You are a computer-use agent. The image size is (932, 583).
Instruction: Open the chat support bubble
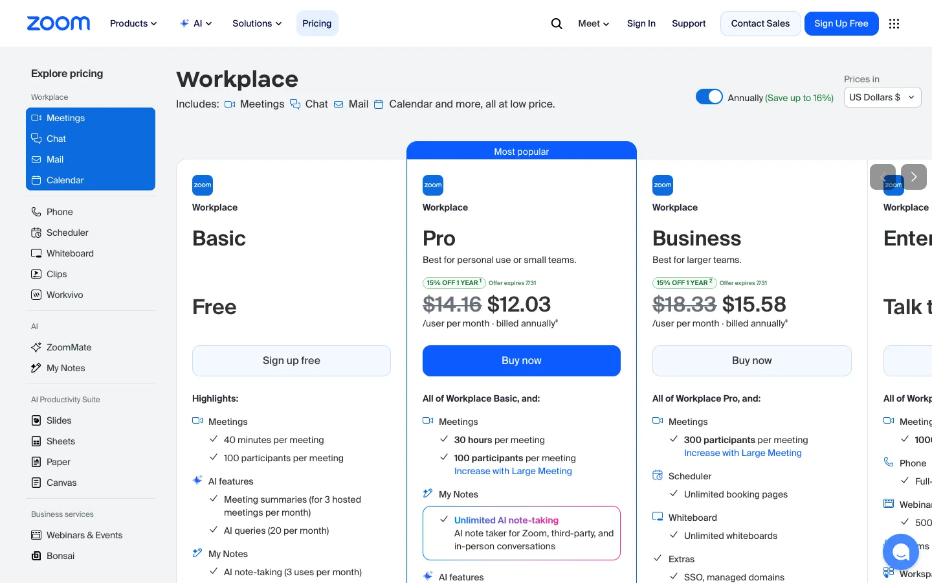tap(900, 552)
